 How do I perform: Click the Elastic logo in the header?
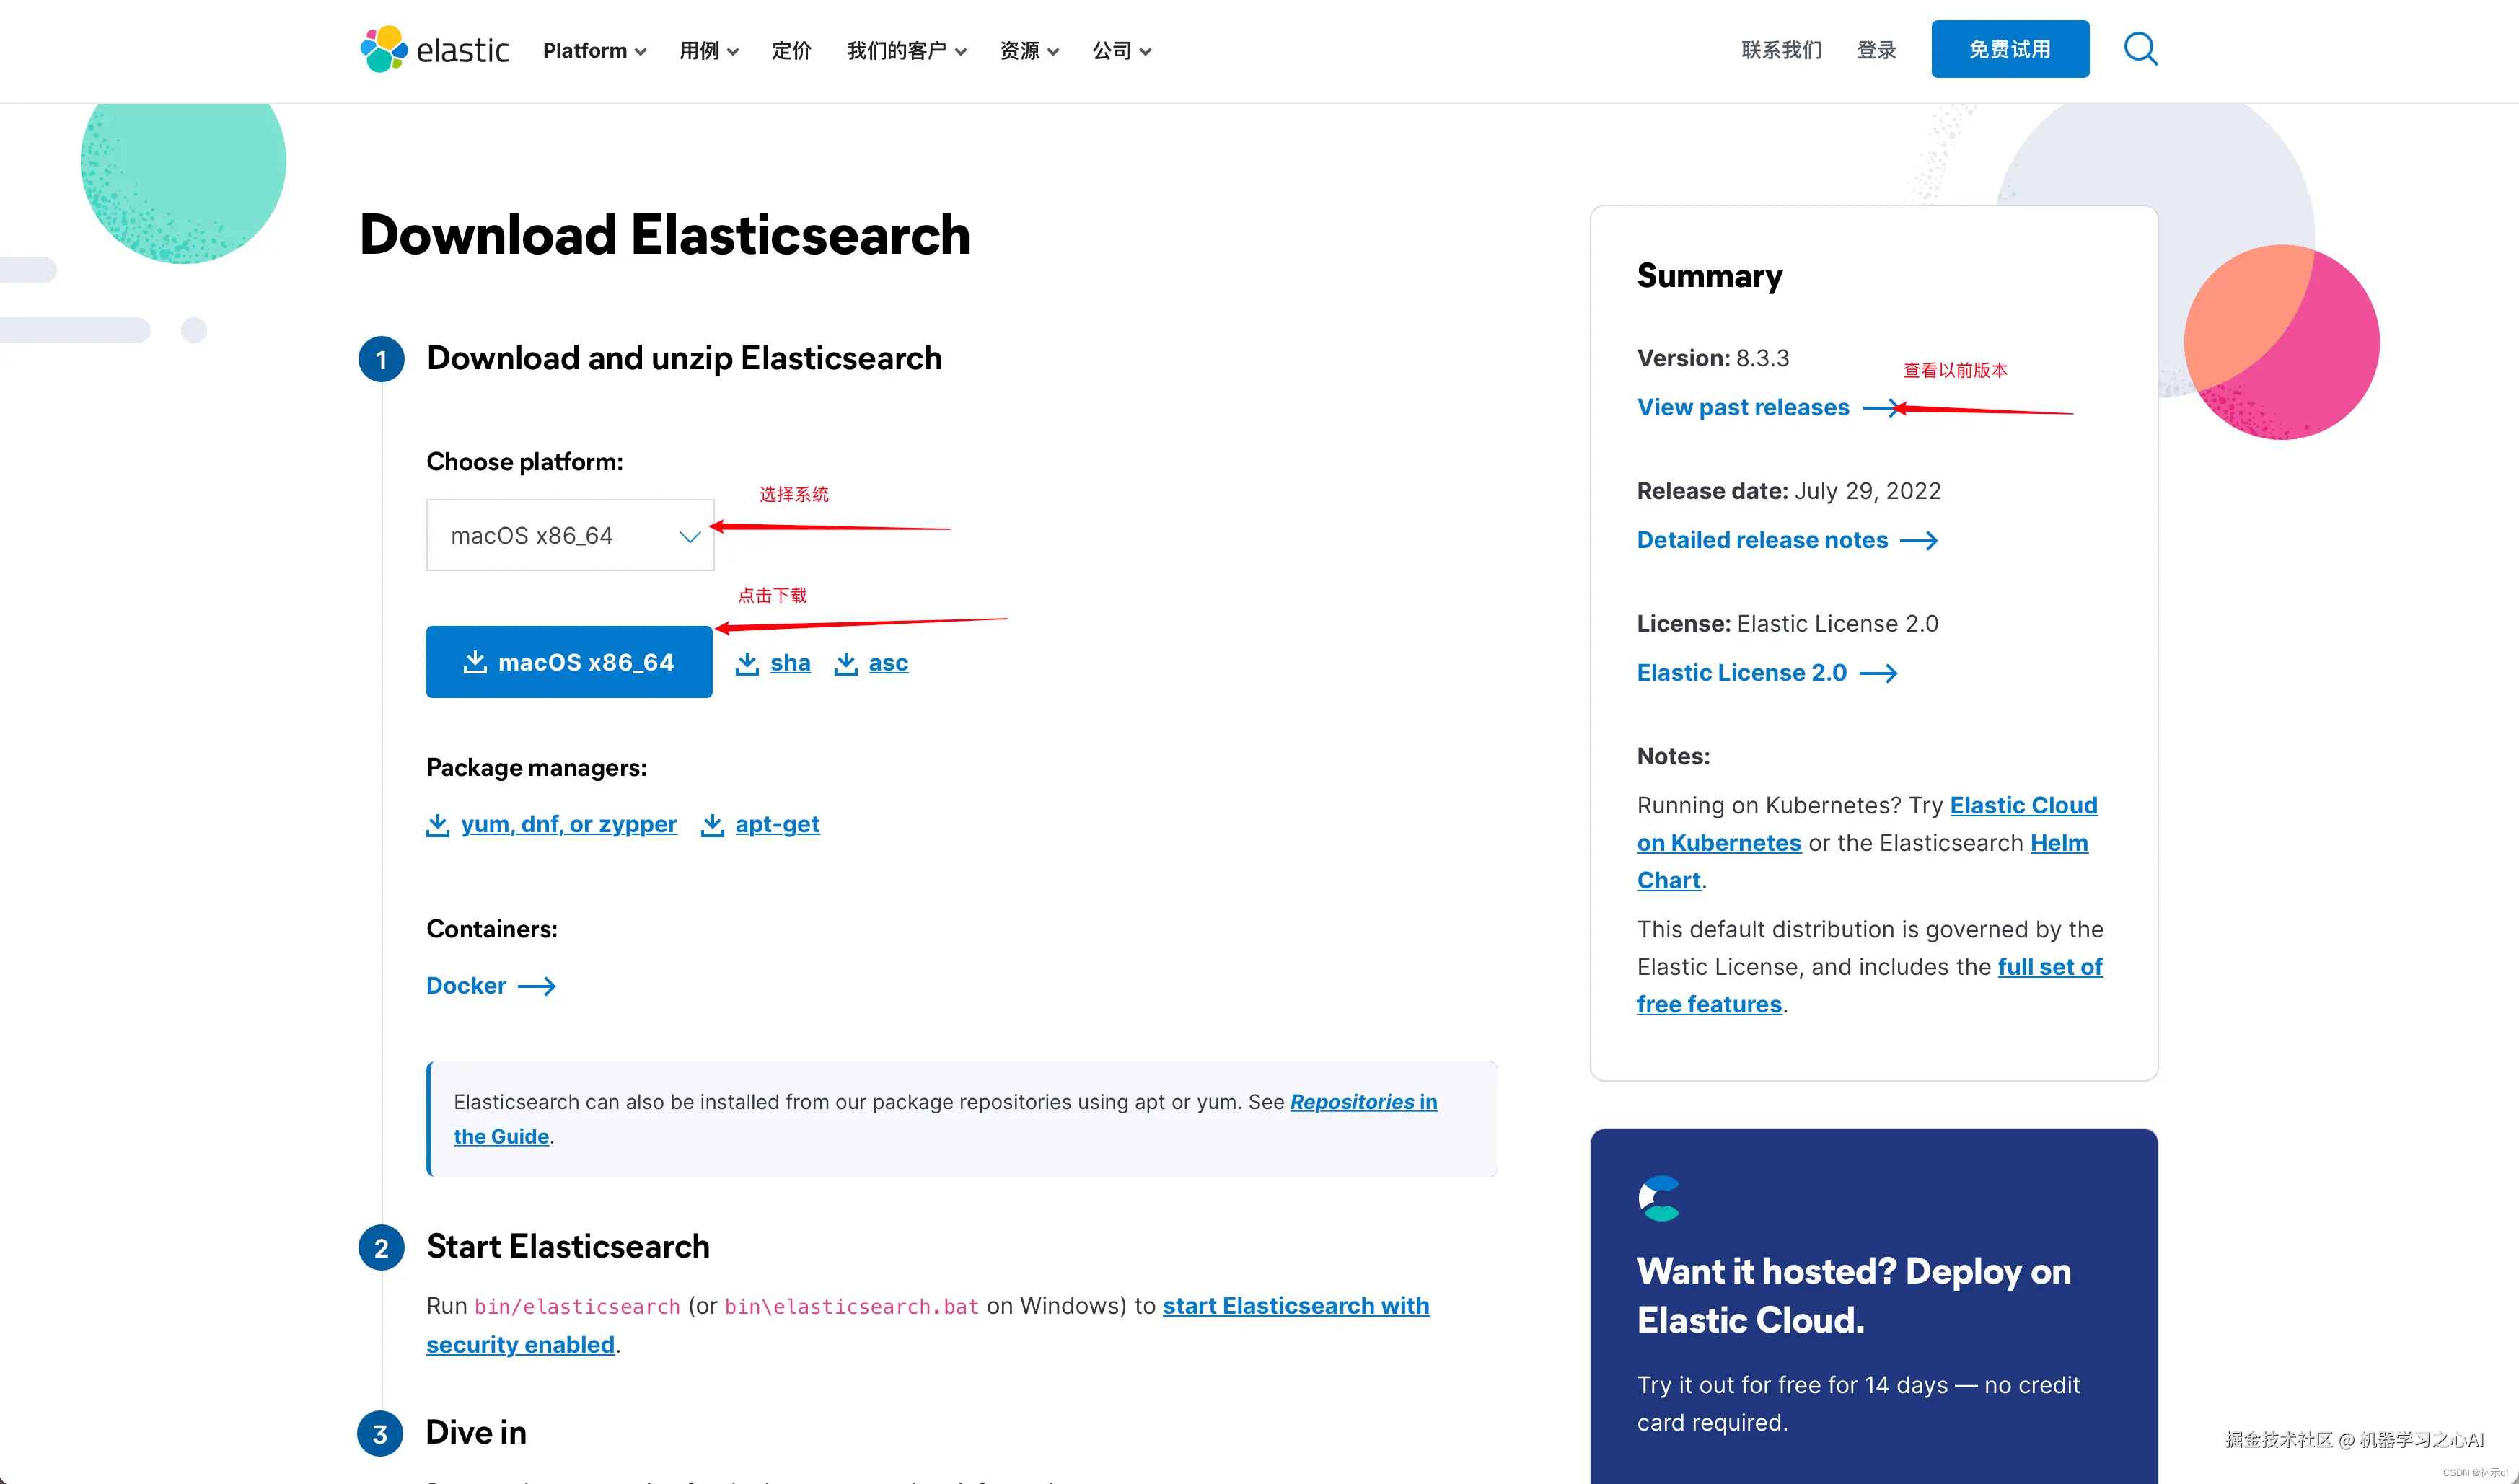433,49
